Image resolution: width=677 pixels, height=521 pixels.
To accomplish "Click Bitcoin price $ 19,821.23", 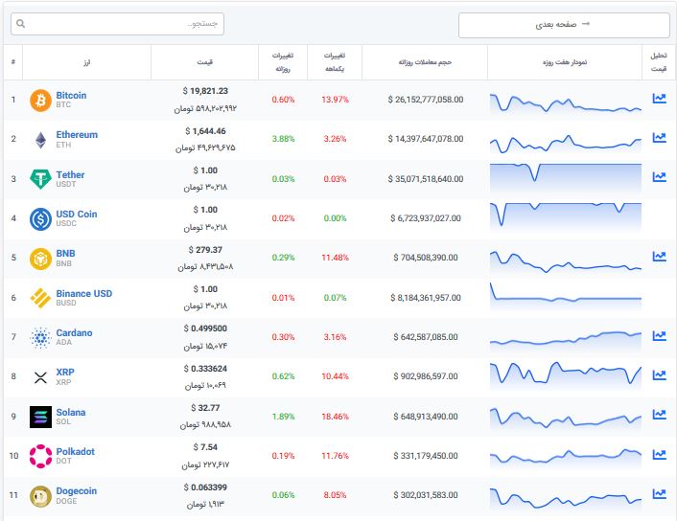I will (x=205, y=91).
